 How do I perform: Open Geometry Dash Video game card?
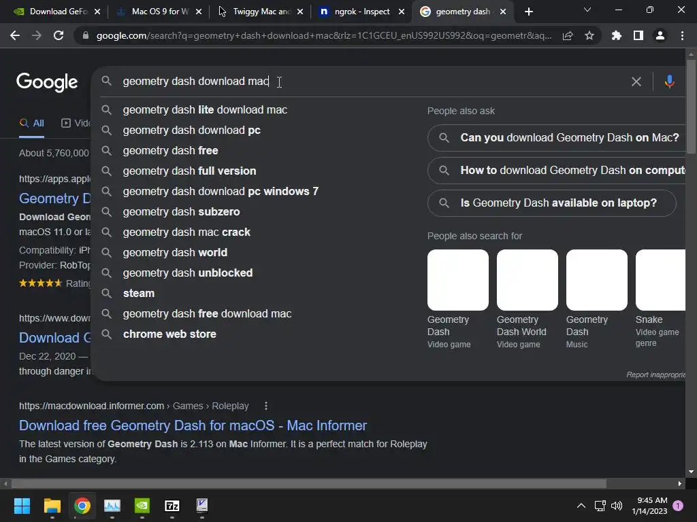[458, 299]
